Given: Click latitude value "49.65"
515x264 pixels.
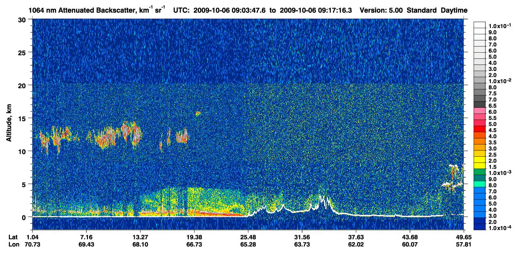Looking at the screenshot, I should [463, 237].
